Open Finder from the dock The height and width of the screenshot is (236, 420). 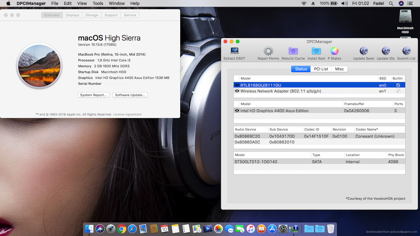click(x=89, y=229)
